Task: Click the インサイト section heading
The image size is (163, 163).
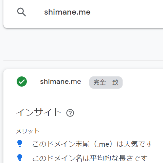Action: click(38, 112)
